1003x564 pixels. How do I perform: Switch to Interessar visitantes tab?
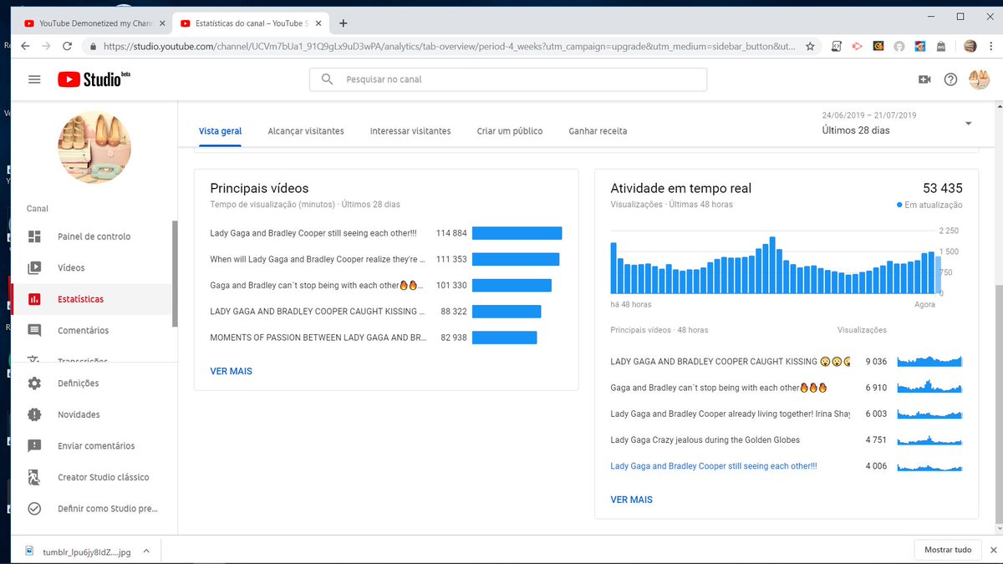(x=410, y=131)
